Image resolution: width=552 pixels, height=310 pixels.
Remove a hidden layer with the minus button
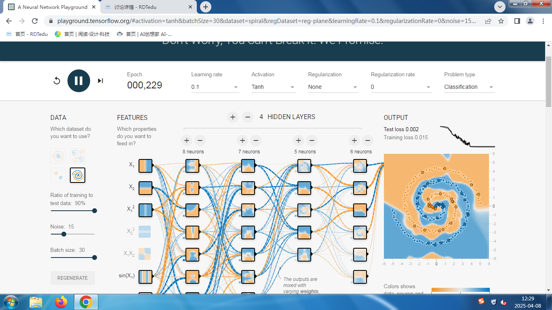pyautogui.click(x=248, y=117)
